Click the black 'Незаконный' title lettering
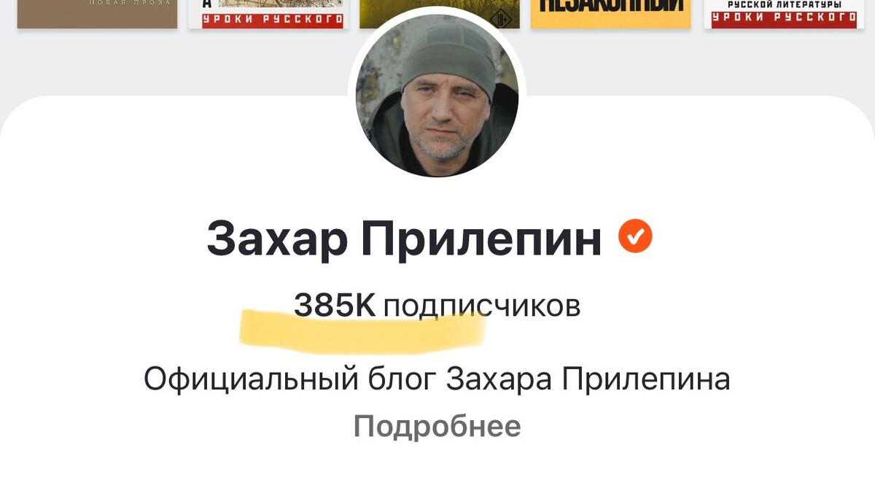 [611, 6]
